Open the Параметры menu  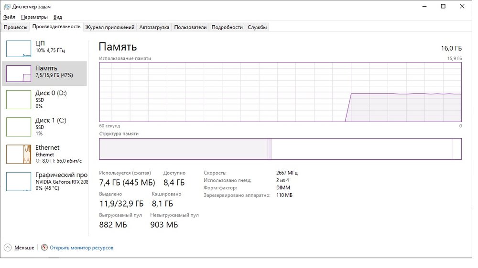pos(34,17)
